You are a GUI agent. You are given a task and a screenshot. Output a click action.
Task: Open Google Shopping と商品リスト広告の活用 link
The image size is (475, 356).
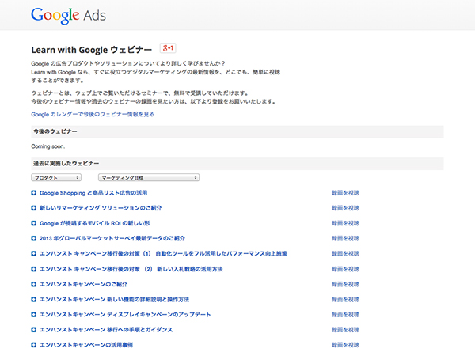93,193
